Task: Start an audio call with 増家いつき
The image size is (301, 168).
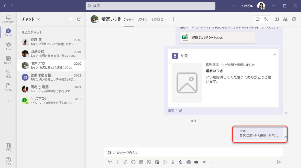Action: 266,19
